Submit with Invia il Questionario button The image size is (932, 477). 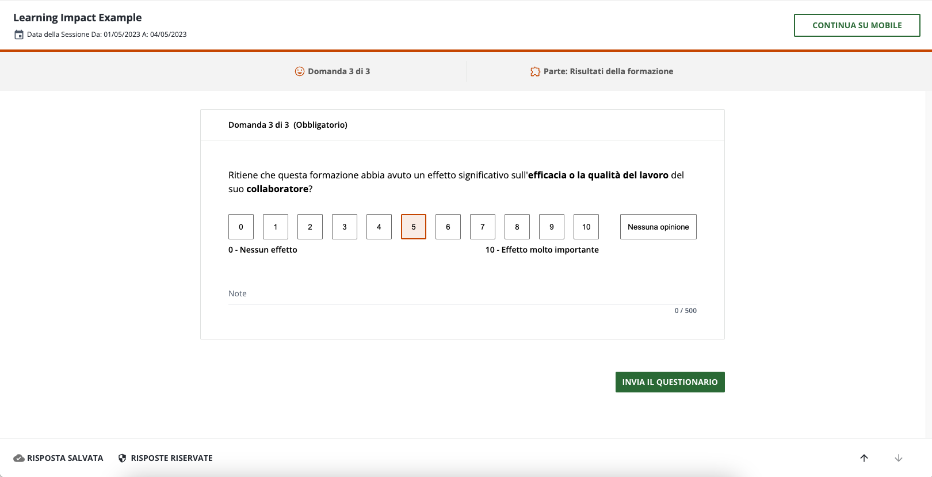point(670,382)
